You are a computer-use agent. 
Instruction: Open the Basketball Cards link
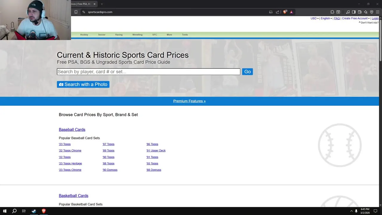click(73, 196)
